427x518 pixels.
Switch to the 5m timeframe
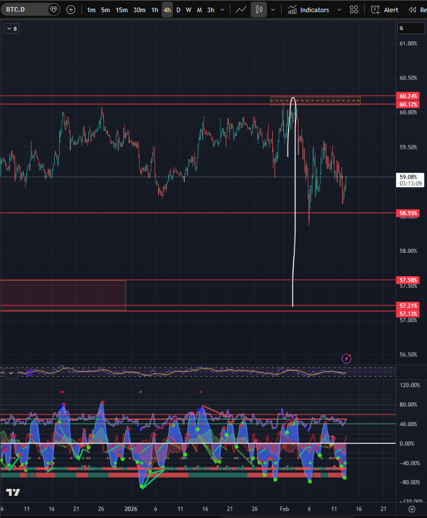[x=105, y=10]
